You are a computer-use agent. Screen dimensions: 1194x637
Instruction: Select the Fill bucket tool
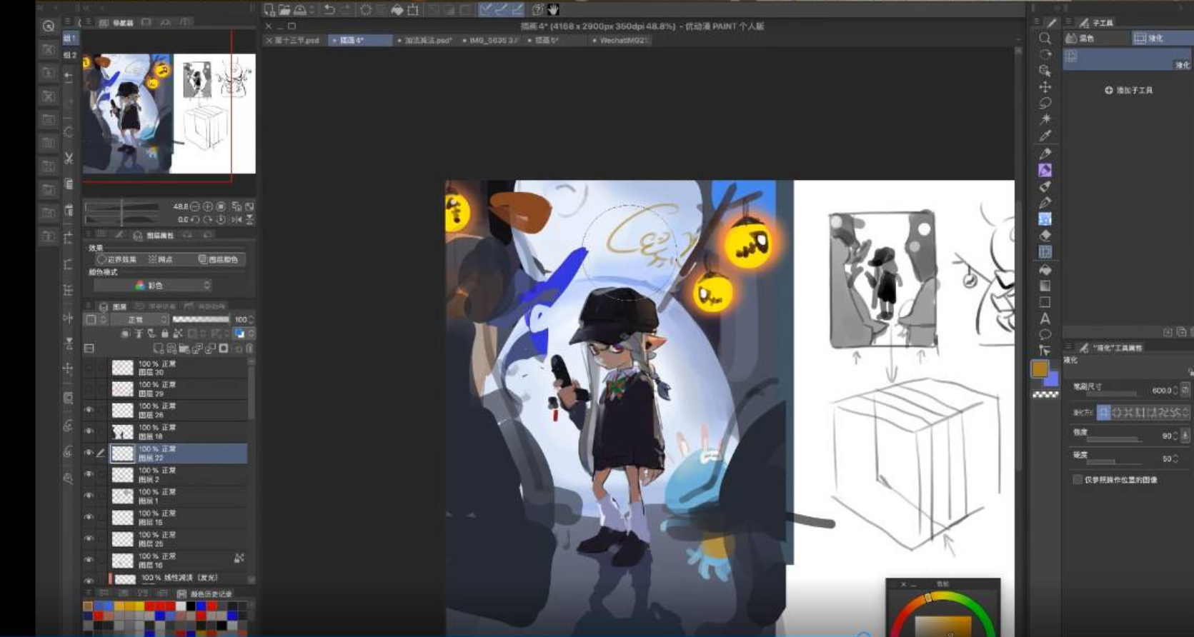pyautogui.click(x=1045, y=270)
